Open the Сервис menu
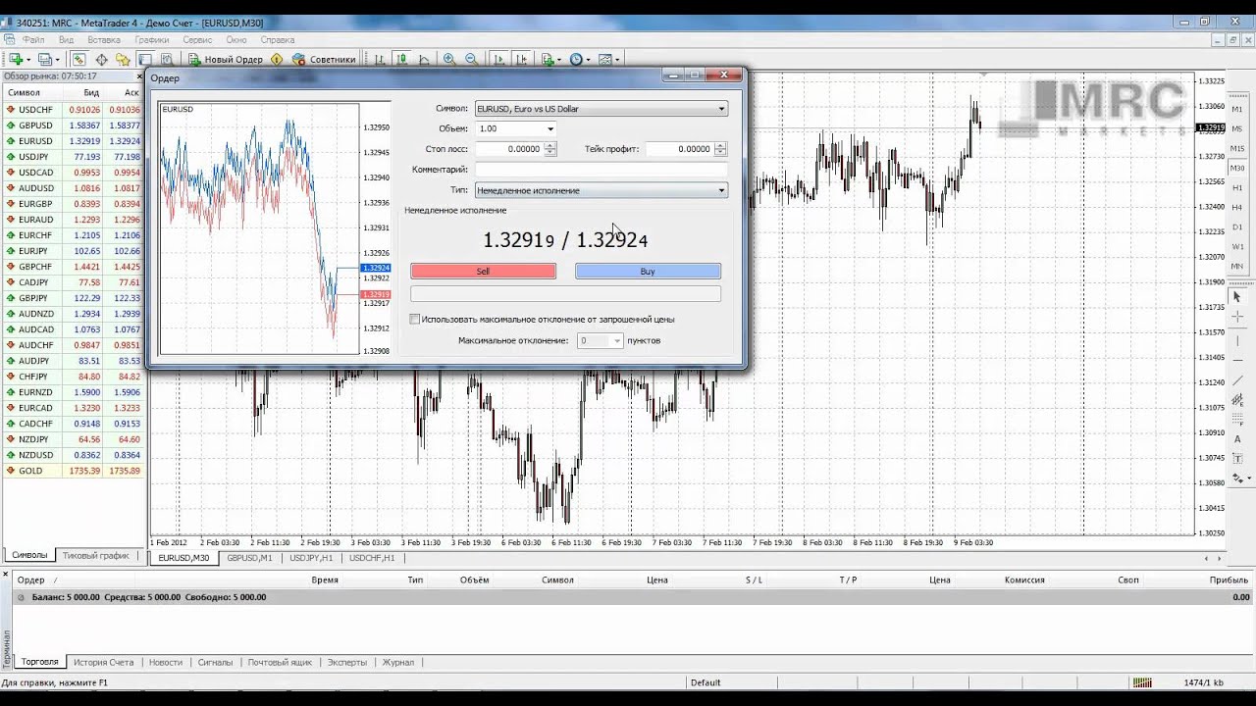Viewport: 1256px width, 706px height. point(197,40)
